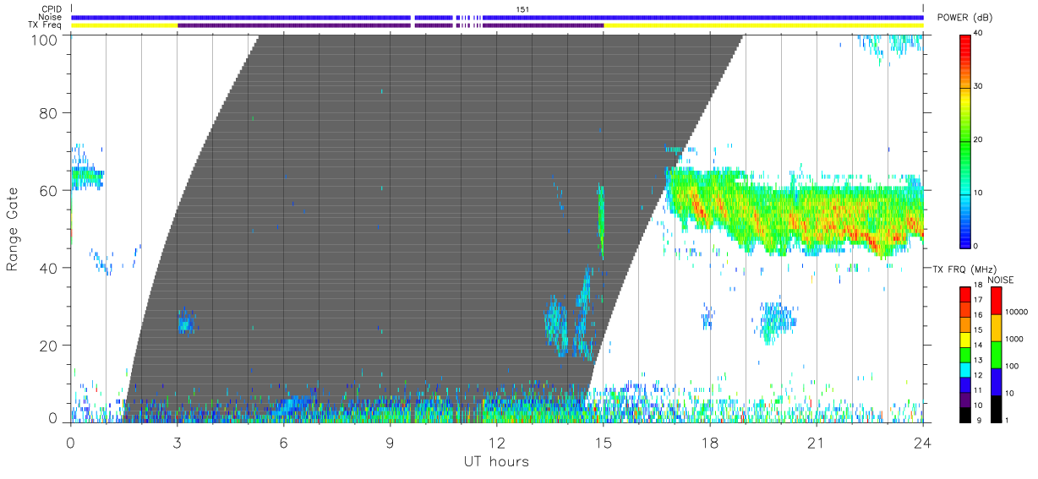Image resolution: width=1038 pixels, height=479 pixels.
Task: Click the 'UT hours' x-axis title
Action: 495,461
